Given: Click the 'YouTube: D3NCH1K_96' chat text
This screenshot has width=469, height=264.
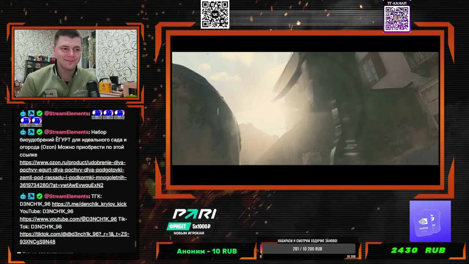Looking at the screenshot, I should pyautogui.click(x=47, y=212).
